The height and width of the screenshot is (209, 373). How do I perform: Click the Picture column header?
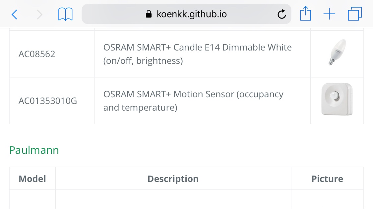(327, 179)
